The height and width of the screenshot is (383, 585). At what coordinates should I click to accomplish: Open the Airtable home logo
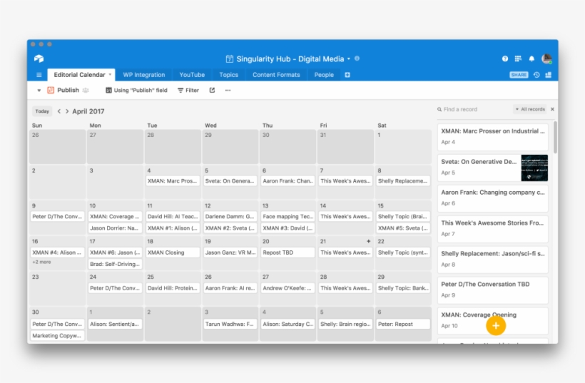pyautogui.click(x=39, y=58)
